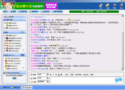Open the 大家 private chat recipient dropdown
The height and width of the screenshot is (90, 125).
(43, 78)
